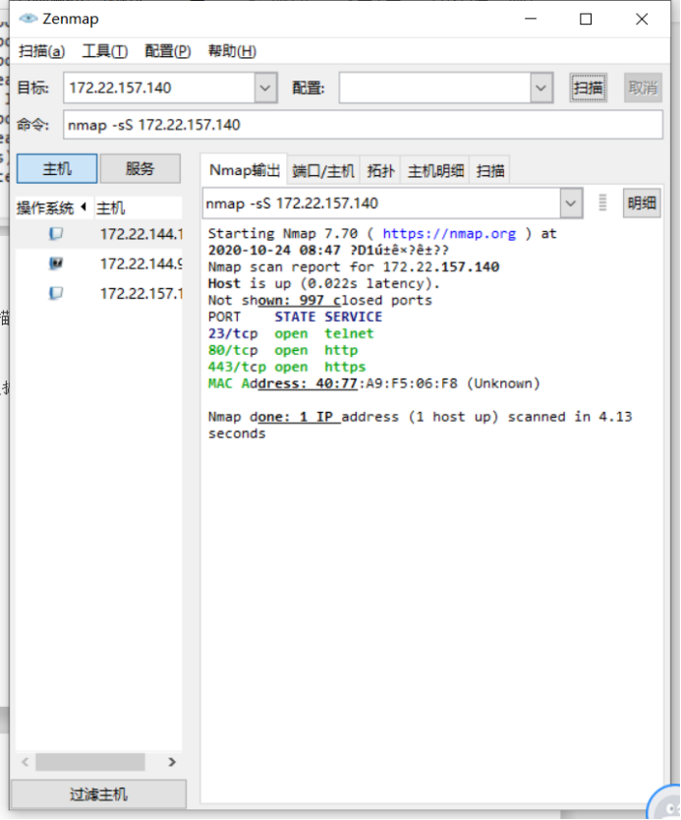Image resolution: width=681 pixels, height=820 pixels.
Task: Click the 过滤主机 filter hosts button
Action: coord(99,794)
